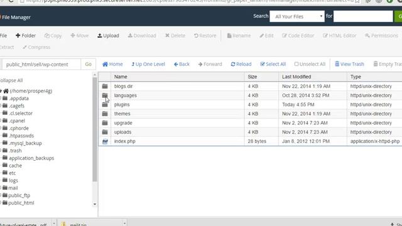This screenshot has width=402, height=226.
Task: Click the Move toolbar button
Action: point(80,36)
